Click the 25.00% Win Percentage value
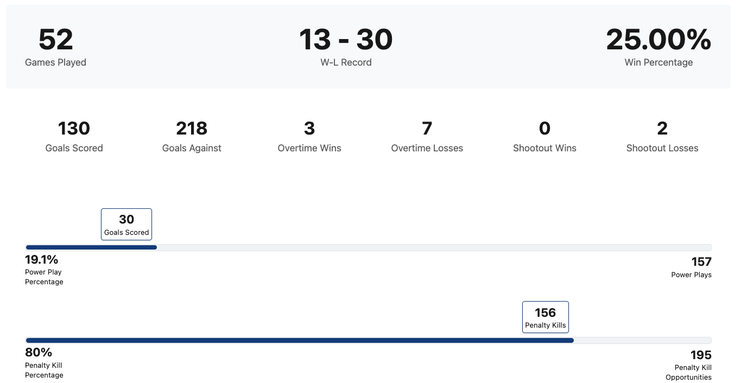The image size is (741, 383). (658, 40)
